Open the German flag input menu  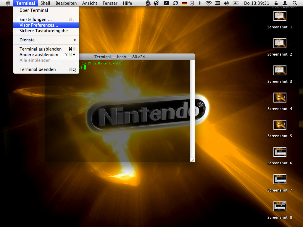coord(185,3)
